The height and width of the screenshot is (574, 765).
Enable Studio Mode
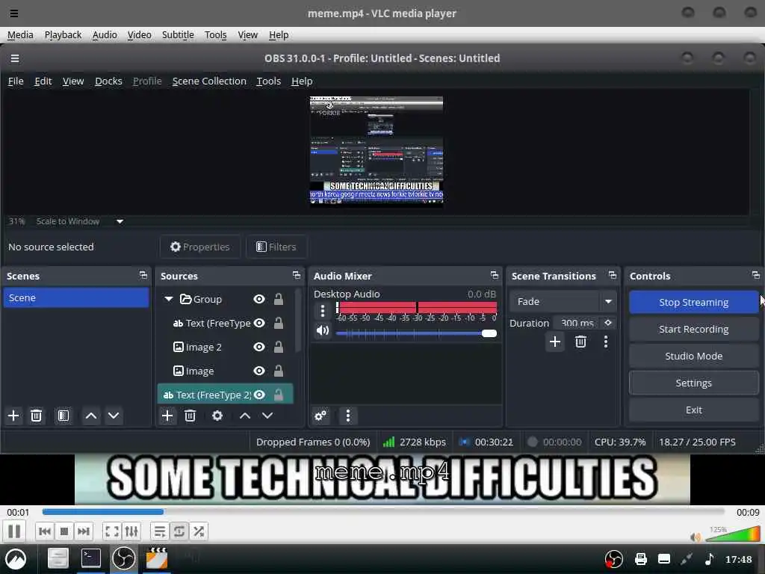tap(693, 357)
